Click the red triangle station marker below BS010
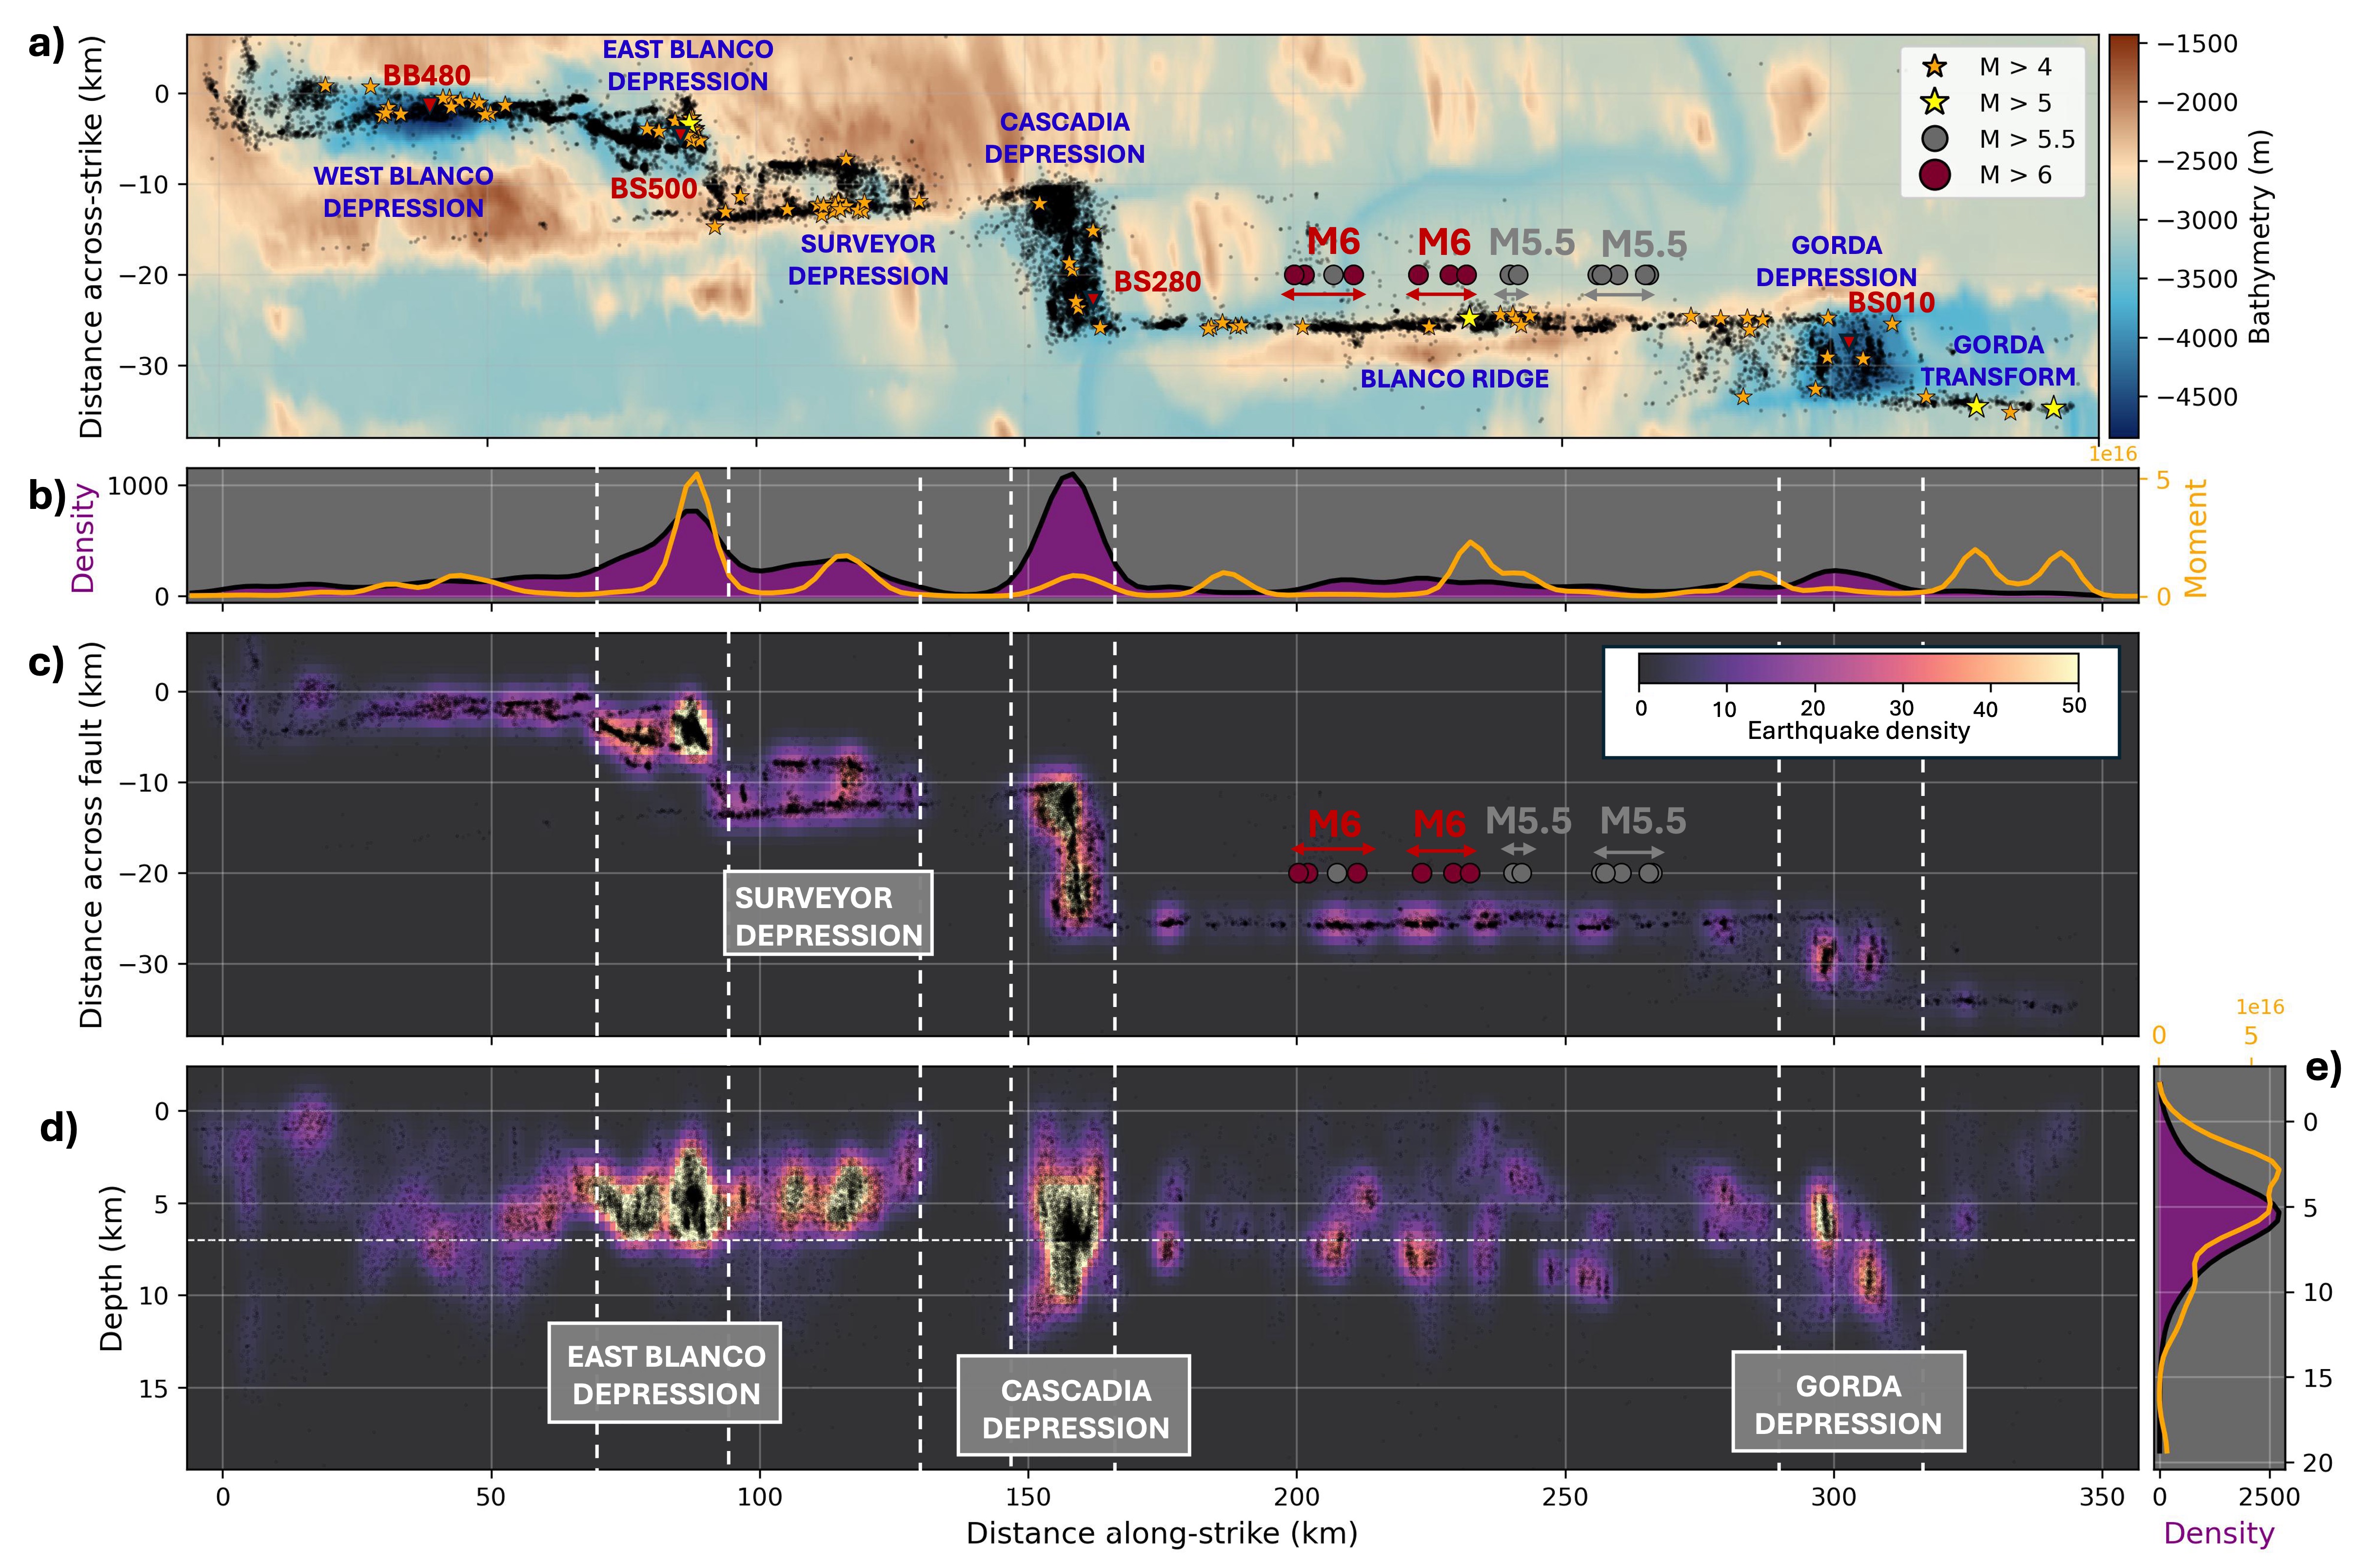The width and height of the screenshot is (2371, 1568). (1848, 342)
